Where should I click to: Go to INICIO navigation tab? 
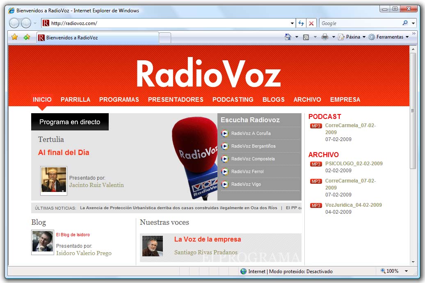(42, 100)
